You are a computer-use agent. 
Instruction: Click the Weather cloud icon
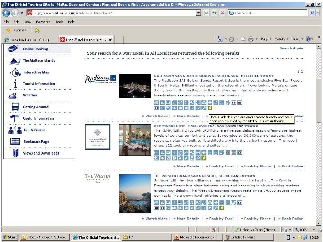[x=13, y=95]
